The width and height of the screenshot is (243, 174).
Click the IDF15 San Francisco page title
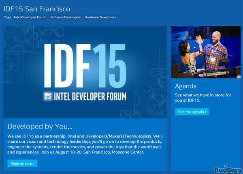tap(37, 9)
